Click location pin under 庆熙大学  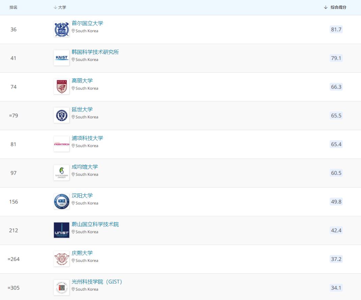(73, 261)
